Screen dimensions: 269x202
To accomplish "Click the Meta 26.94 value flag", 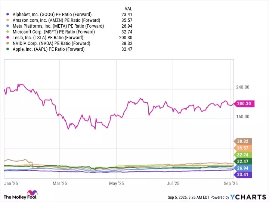I will (243, 168).
